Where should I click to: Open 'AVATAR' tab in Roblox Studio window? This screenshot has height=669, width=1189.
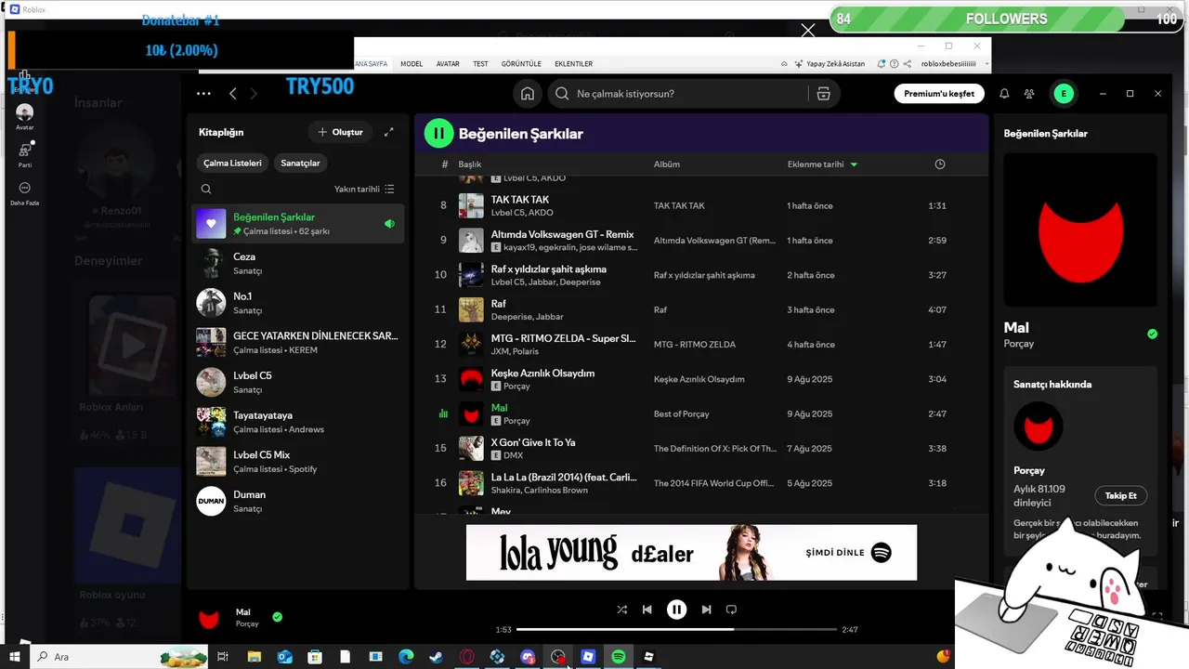pyautogui.click(x=448, y=64)
